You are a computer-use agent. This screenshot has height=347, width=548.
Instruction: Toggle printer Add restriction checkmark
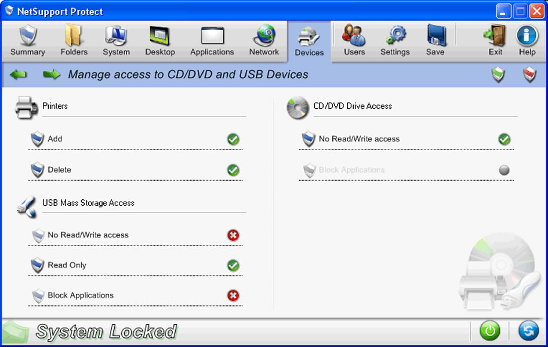[233, 139]
